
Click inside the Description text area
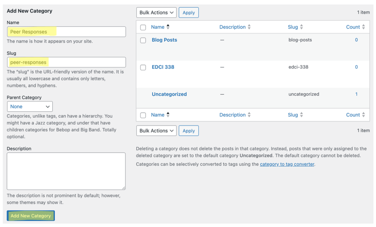point(66,171)
